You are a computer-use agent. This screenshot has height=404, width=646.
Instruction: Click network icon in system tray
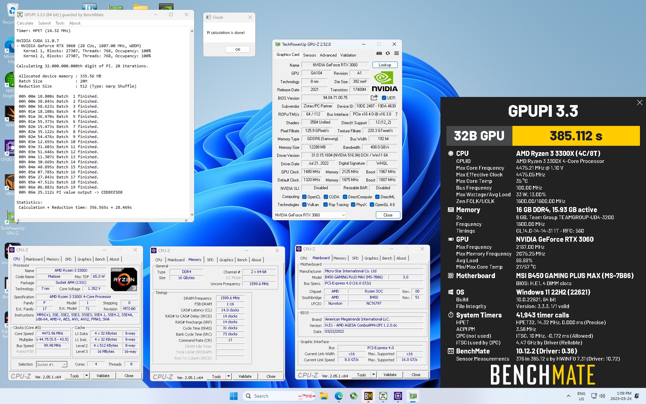(x=594, y=396)
